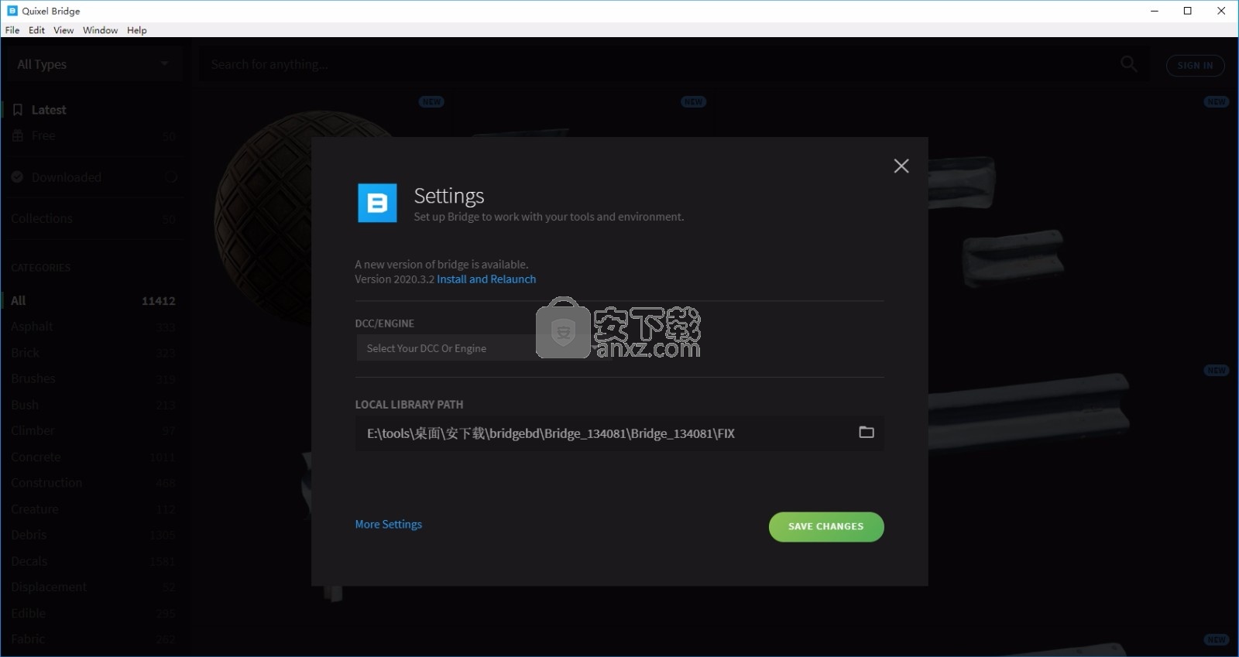
Task: Select the Climber category
Action: 94,431
